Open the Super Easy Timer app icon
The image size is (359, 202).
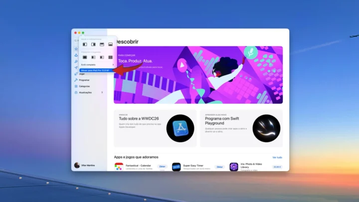click(177, 167)
